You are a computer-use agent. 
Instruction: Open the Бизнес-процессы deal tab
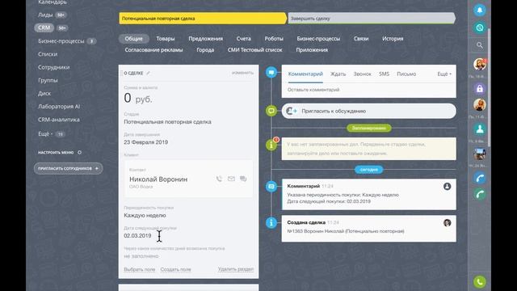tap(318, 39)
